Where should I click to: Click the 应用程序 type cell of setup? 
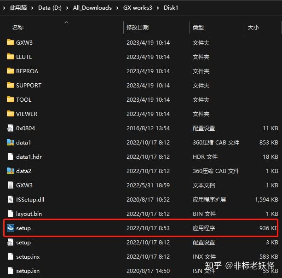(204, 228)
